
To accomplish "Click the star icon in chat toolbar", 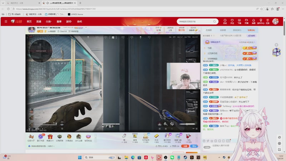I will (212, 141).
